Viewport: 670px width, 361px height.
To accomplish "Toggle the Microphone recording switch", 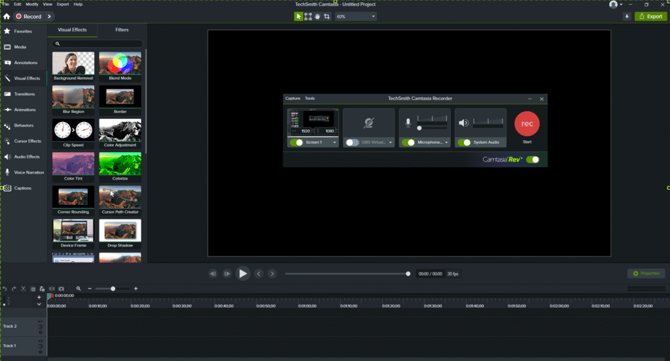I will [408, 142].
